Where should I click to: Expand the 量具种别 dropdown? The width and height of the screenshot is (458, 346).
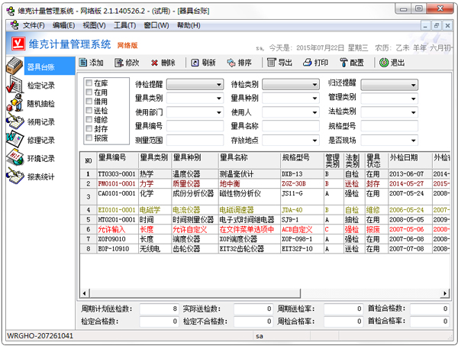coord(314,99)
